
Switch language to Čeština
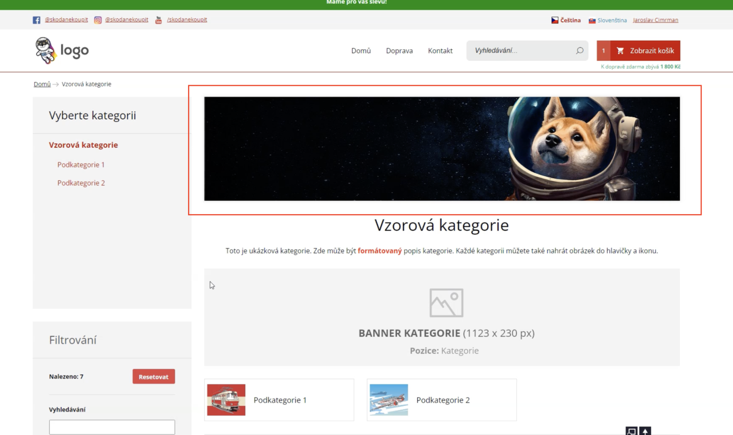tap(570, 20)
